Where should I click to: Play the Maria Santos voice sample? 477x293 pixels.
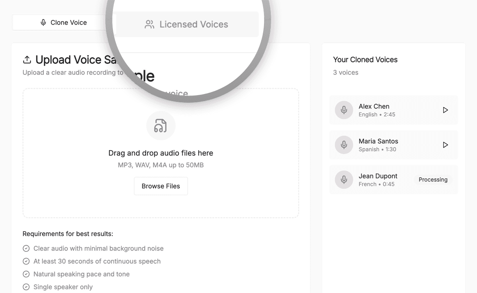pyautogui.click(x=445, y=145)
